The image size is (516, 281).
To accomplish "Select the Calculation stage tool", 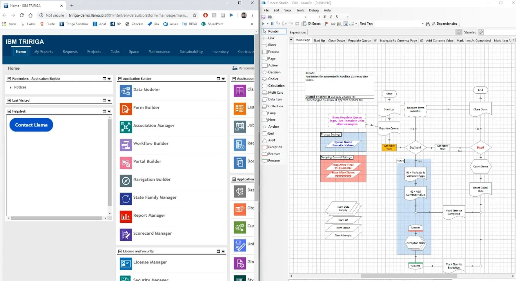I will (x=274, y=86).
